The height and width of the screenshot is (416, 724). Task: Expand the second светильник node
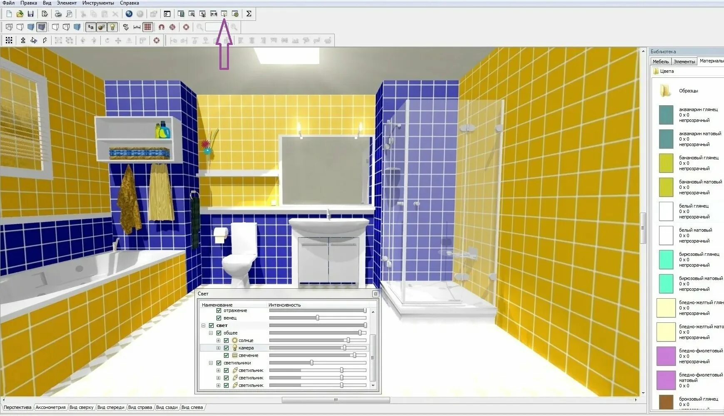(x=218, y=378)
